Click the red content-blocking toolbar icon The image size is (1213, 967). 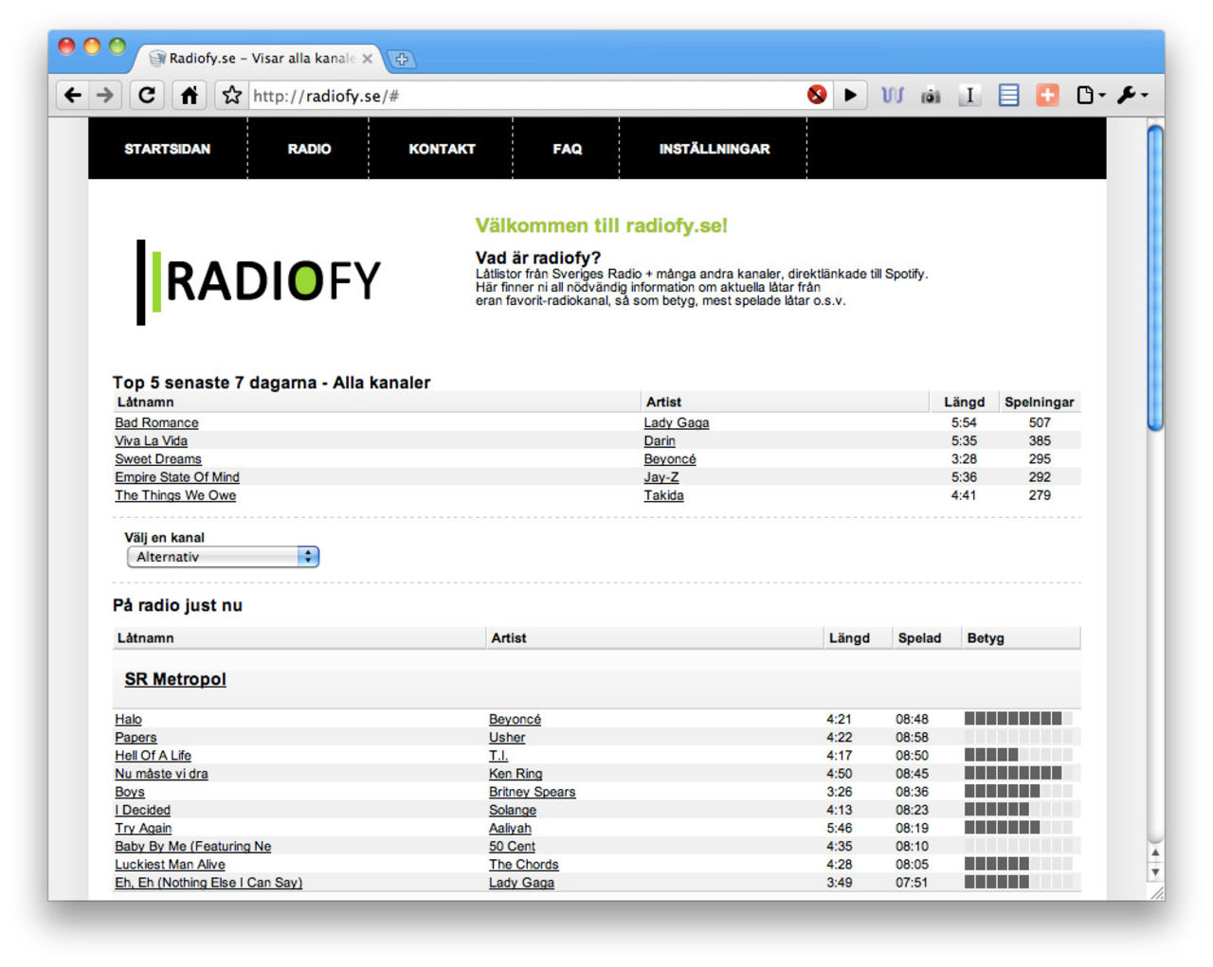coord(816,95)
